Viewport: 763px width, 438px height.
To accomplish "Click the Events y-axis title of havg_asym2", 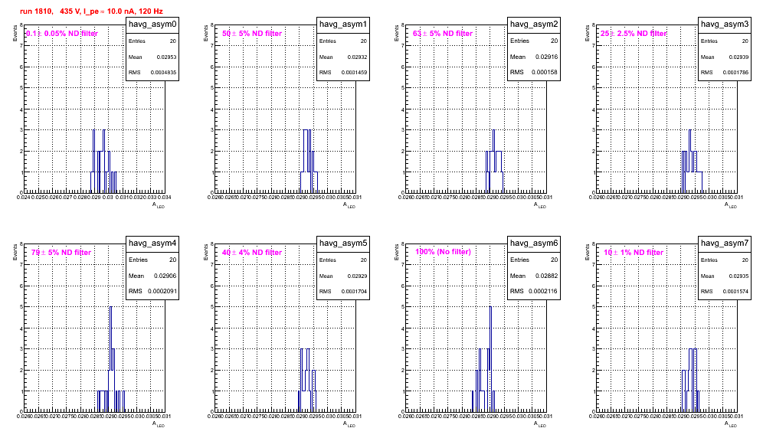I will (396, 32).
